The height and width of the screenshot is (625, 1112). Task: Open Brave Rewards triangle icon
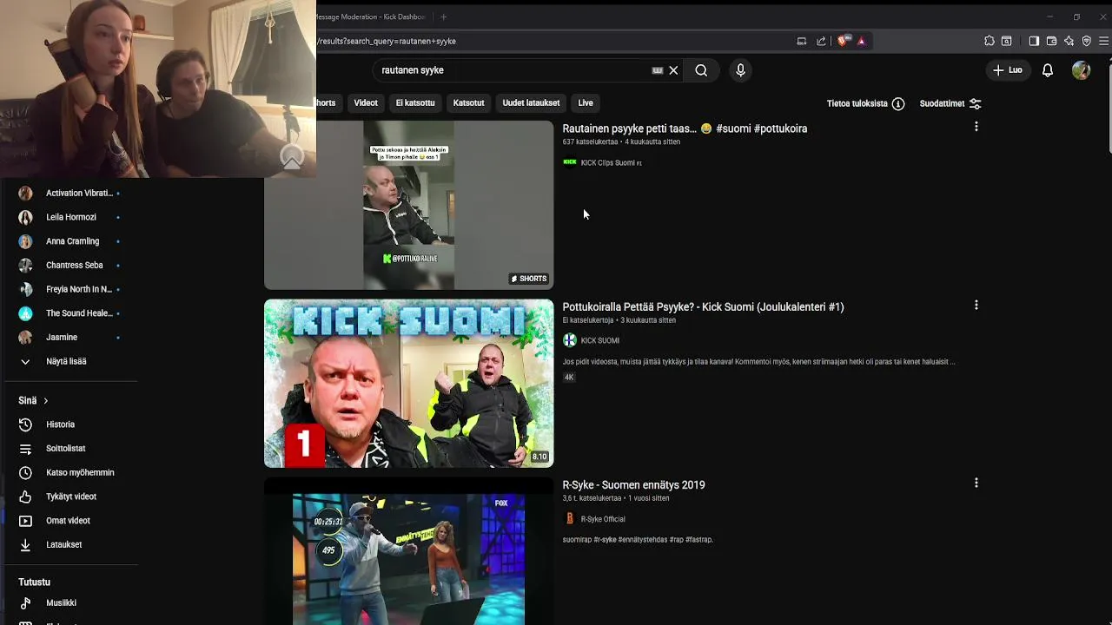click(x=861, y=41)
